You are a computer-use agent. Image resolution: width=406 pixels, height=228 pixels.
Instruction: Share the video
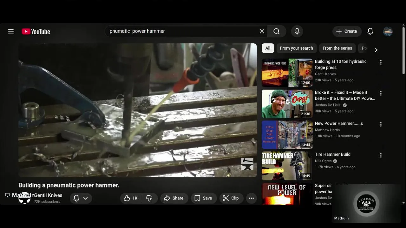pyautogui.click(x=174, y=198)
